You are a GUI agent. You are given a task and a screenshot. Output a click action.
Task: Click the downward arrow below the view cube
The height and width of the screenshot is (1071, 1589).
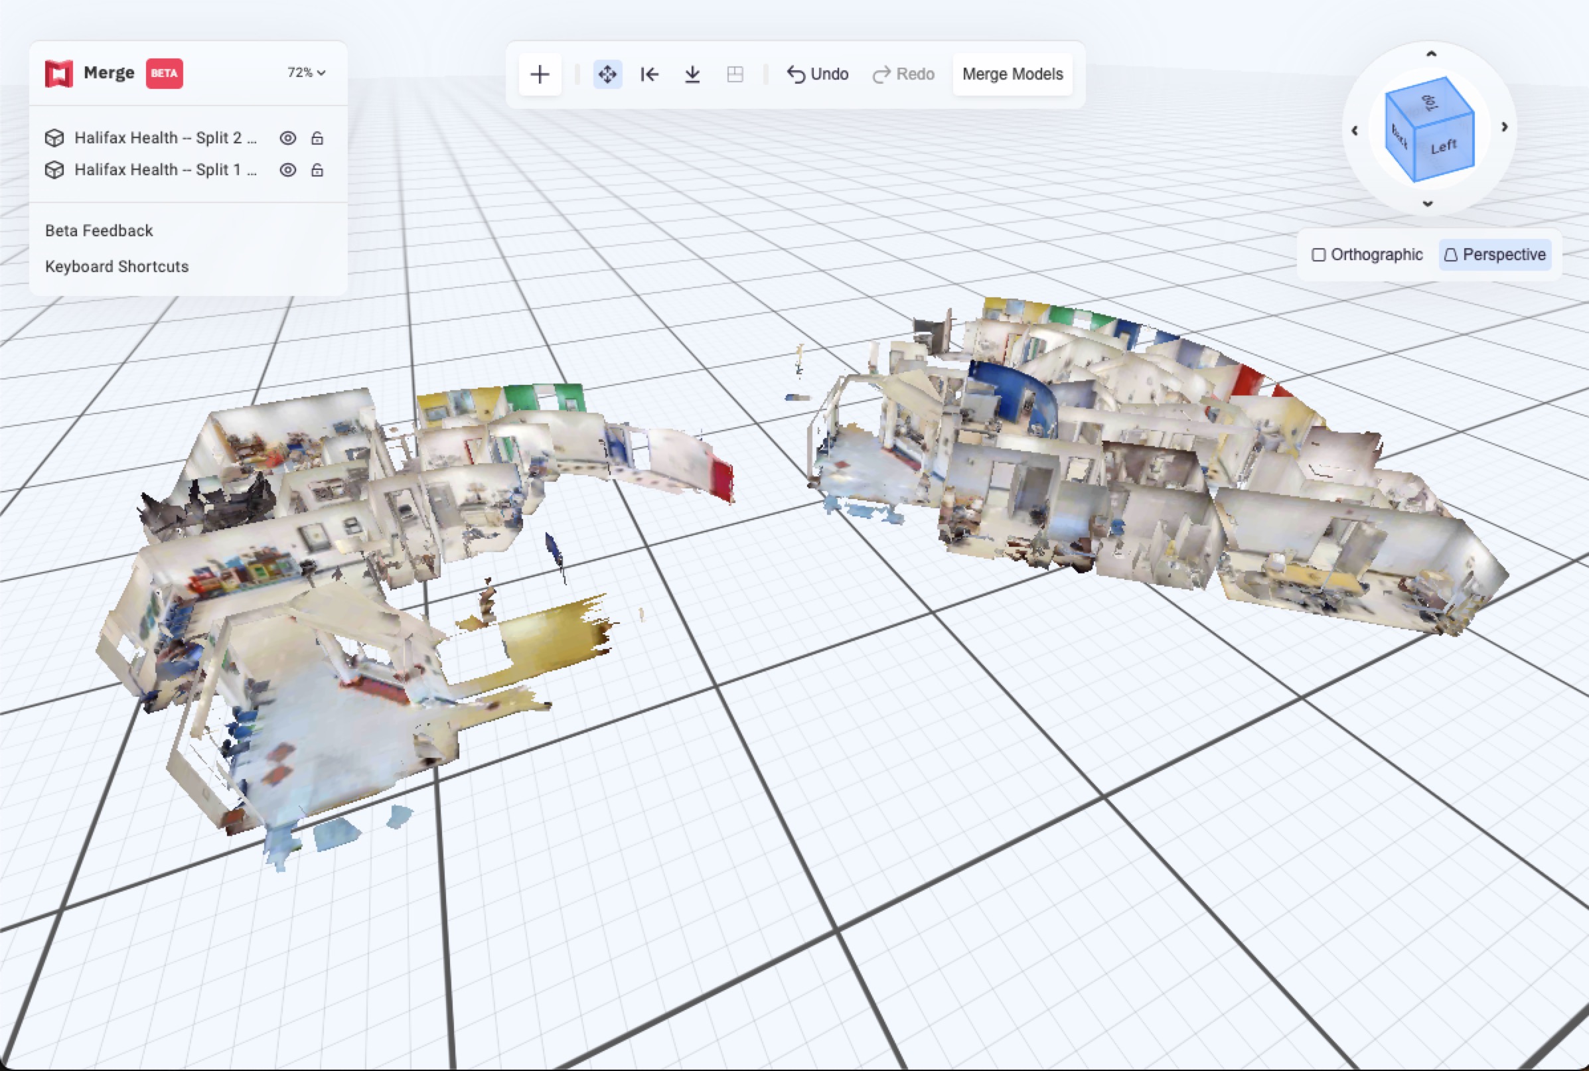(x=1429, y=204)
